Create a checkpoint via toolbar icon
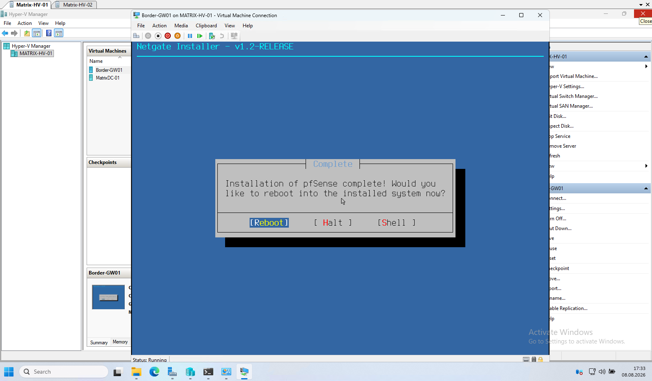Viewport: 652px width, 381px height. tap(212, 36)
